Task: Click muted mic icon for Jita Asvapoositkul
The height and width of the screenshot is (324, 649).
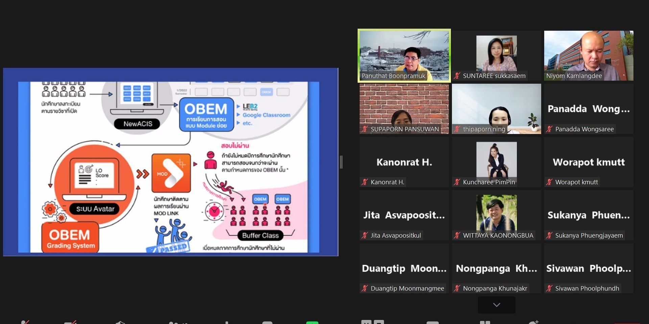Action: tap(365, 236)
